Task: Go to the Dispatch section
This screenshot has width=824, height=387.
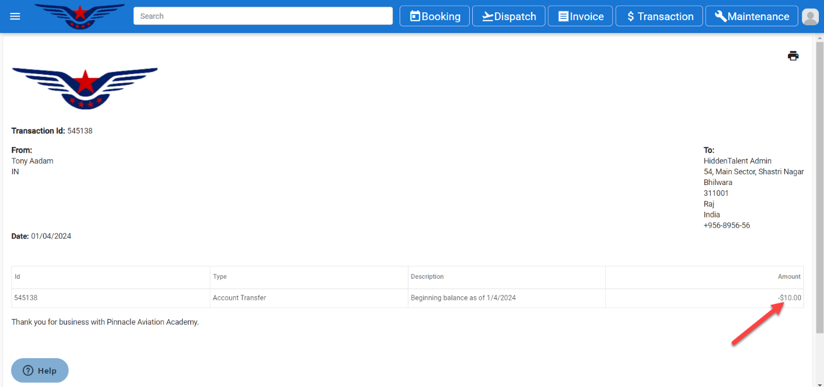Action: pyautogui.click(x=508, y=16)
